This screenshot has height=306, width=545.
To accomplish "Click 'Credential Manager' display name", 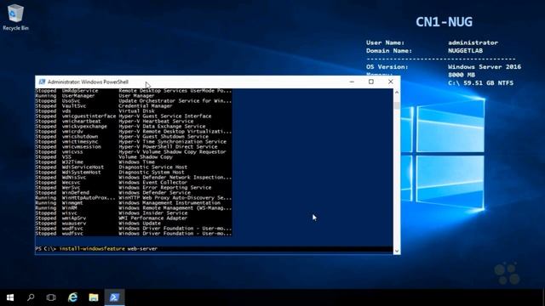I will [146, 105].
